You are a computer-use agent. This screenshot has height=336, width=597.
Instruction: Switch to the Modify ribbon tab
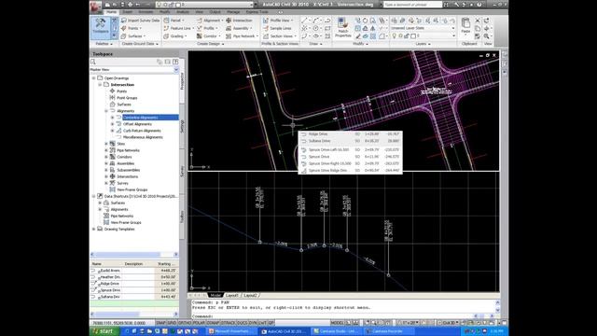pyautogui.click(x=164, y=12)
